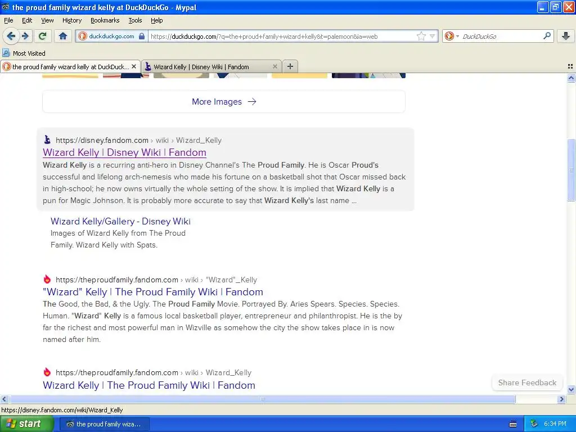Image resolution: width=576 pixels, height=432 pixels.
Task: Open the Edit menu
Action: [27, 20]
